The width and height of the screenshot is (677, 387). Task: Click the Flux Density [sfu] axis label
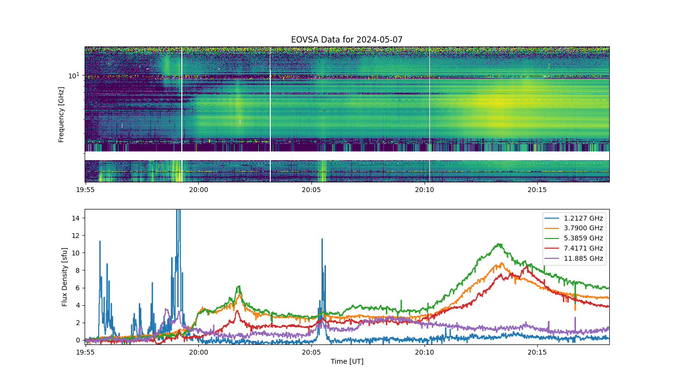point(65,277)
